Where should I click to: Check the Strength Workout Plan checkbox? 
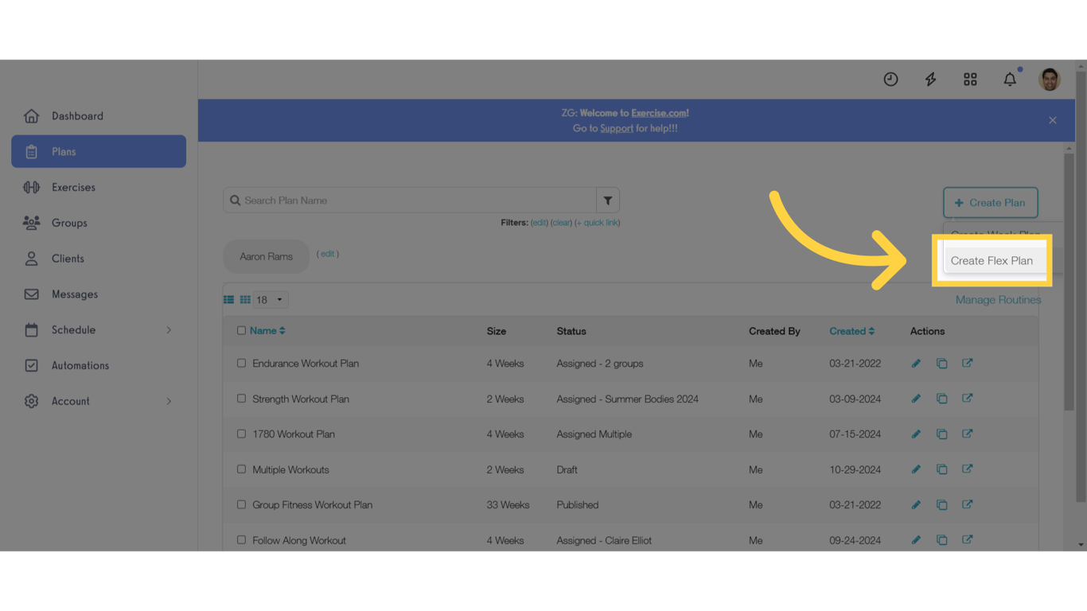point(241,399)
